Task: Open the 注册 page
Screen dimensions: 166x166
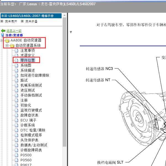Action: coord(24,100)
